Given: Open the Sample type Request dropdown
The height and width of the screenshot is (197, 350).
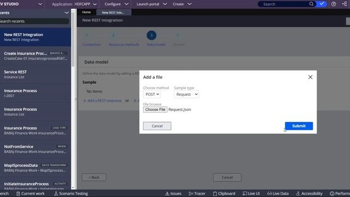Looking at the screenshot, I should [186, 95].
